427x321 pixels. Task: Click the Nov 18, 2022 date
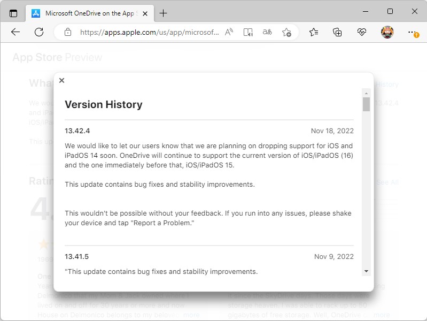pyautogui.click(x=332, y=131)
